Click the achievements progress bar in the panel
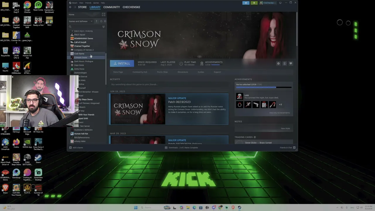Screen dimensions: 375x211 click(264, 87)
